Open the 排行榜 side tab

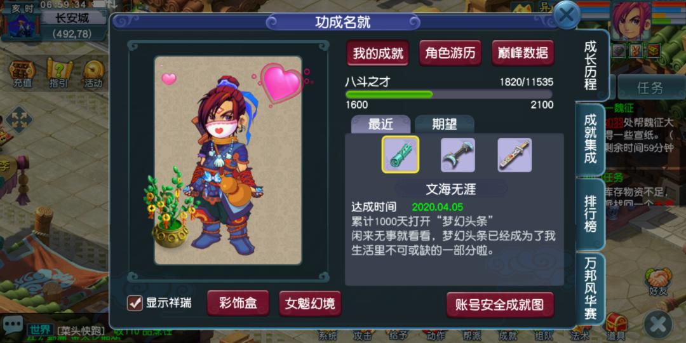(x=591, y=213)
